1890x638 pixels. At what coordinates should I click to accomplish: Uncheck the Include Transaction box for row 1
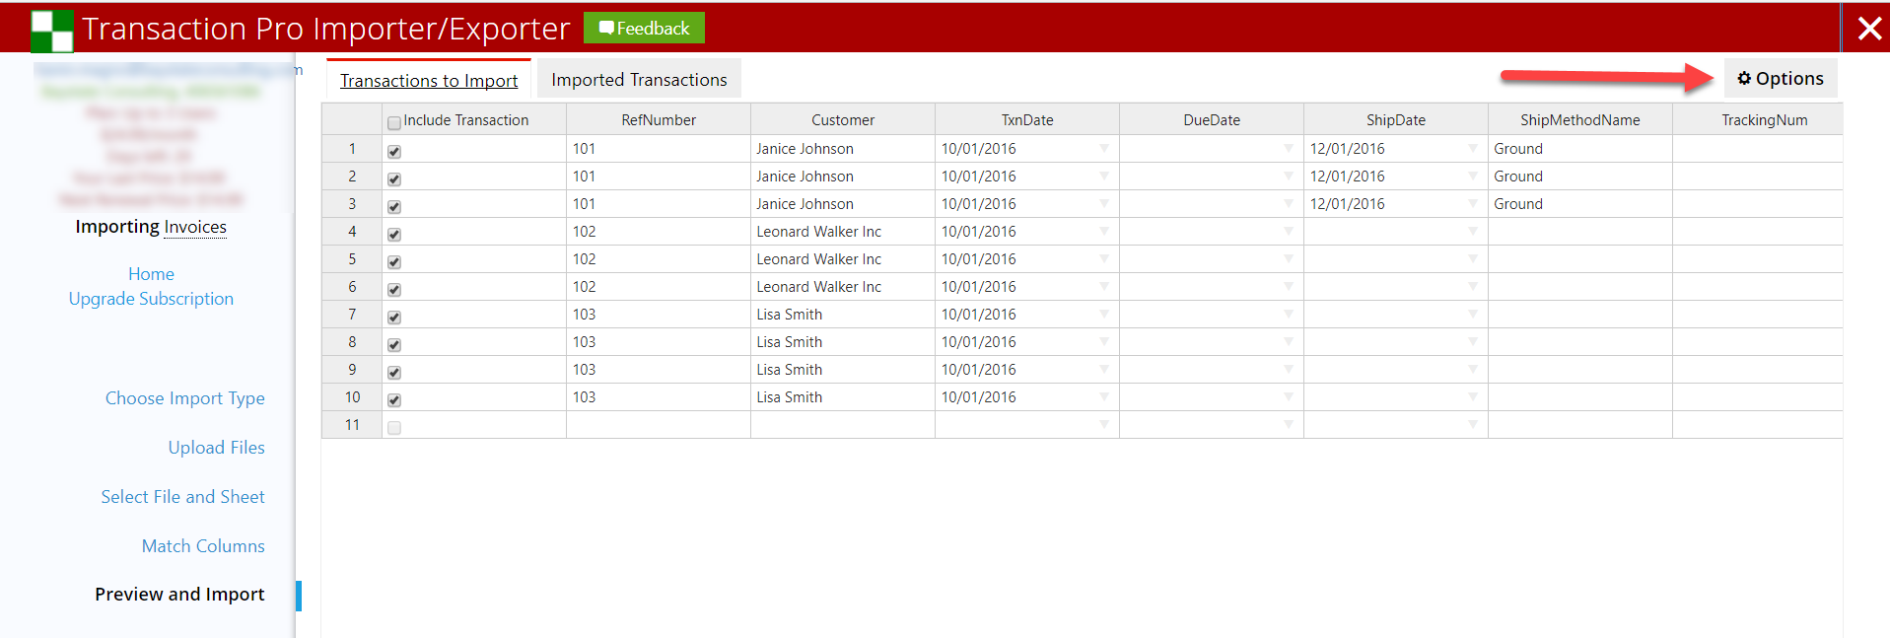point(394,151)
